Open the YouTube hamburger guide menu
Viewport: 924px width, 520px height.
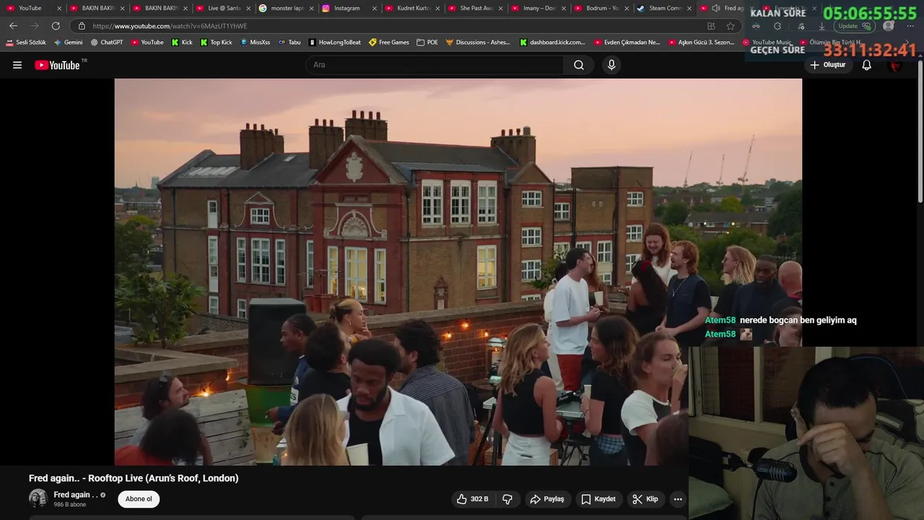click(x=17, y=65)
